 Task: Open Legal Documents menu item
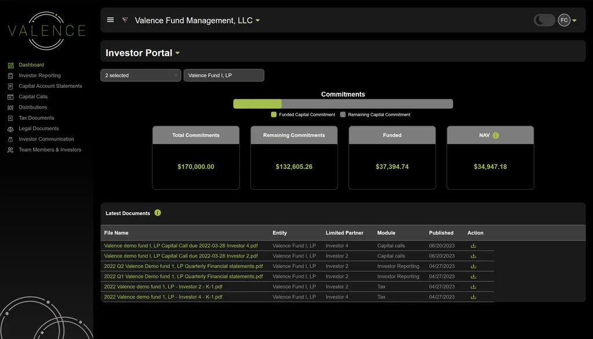(x=39, y=128)
